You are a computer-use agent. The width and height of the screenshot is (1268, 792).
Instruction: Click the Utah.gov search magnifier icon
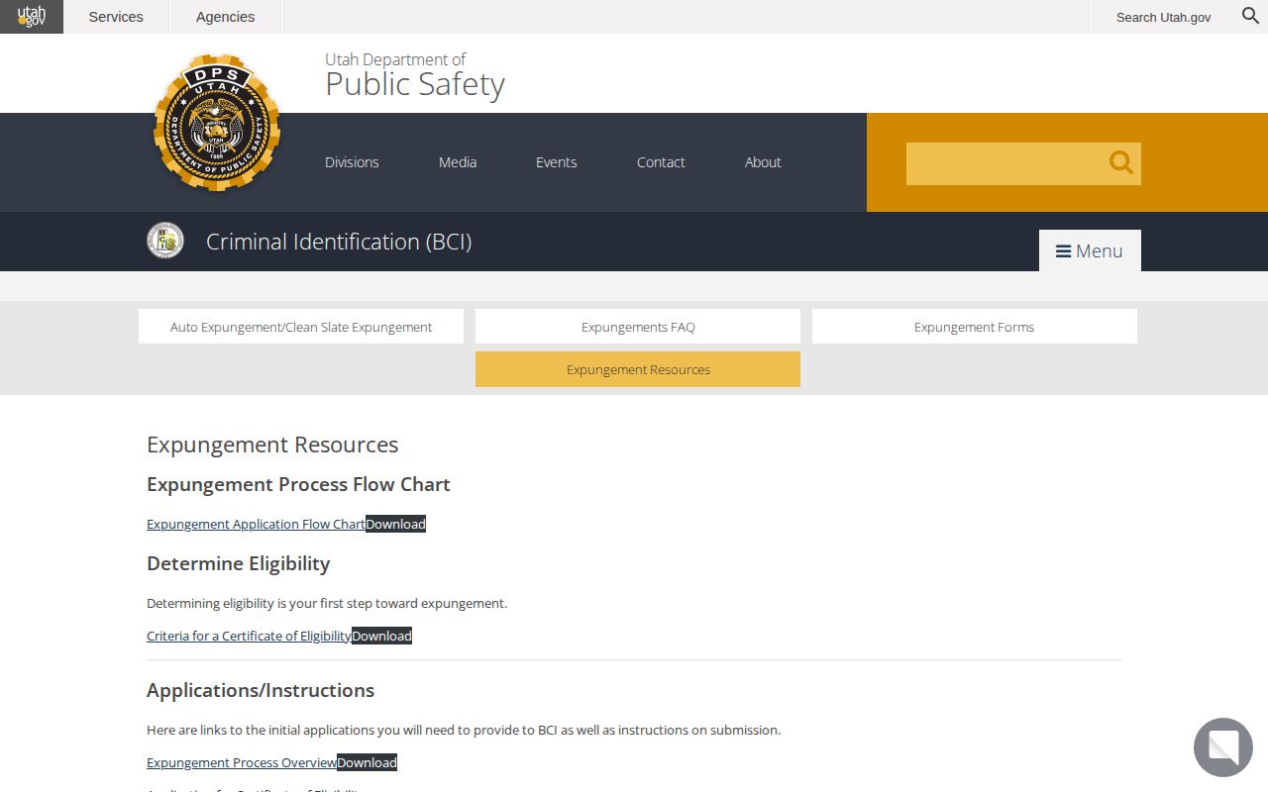pos(1251,16)
